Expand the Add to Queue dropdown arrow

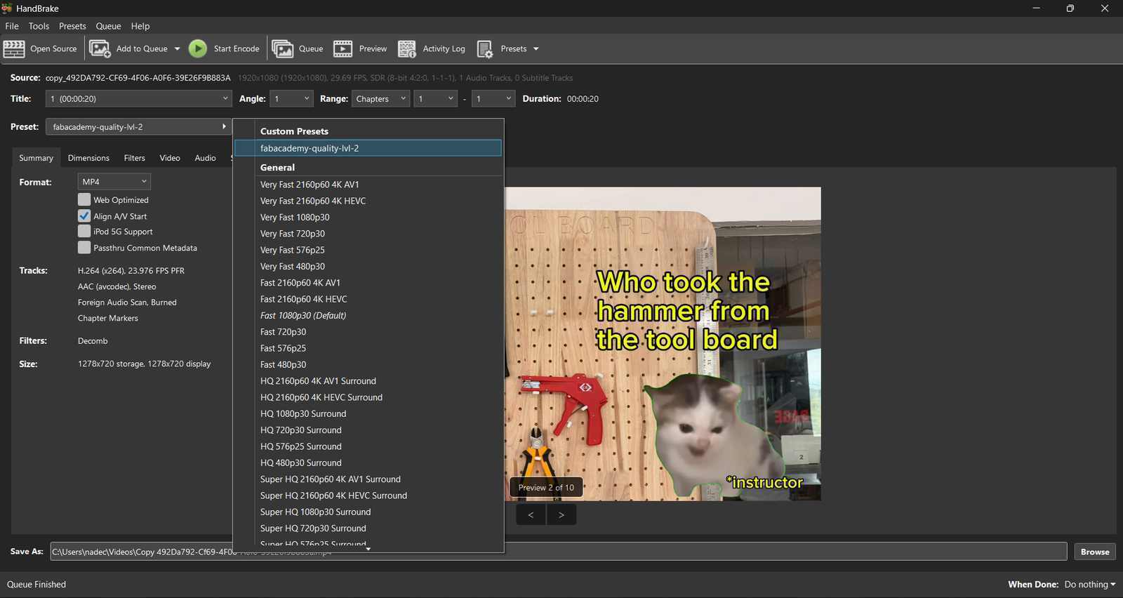tap(177, 49)
